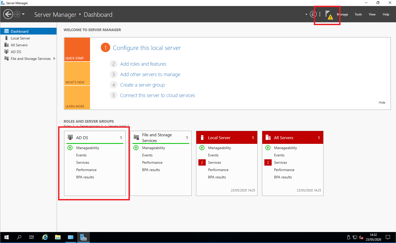Screen dimensions: 396x243
Task: Open the Local Server tile header
Action: [227, 138]
